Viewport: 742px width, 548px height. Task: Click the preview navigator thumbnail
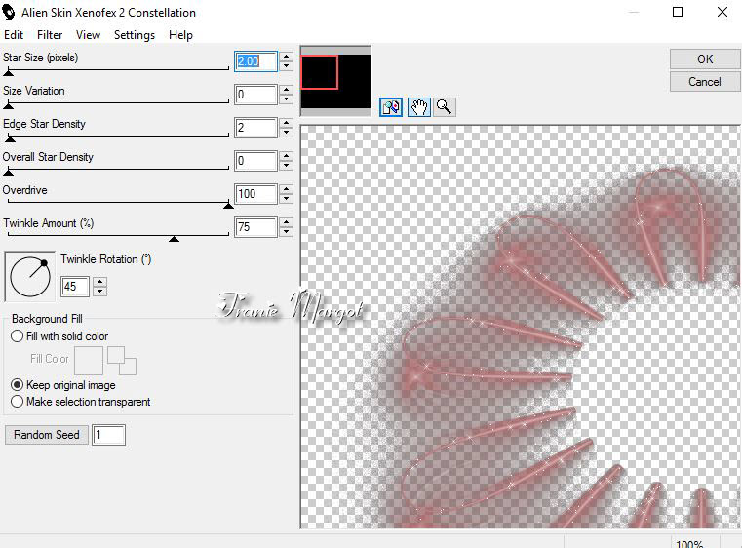click(335, 81)
